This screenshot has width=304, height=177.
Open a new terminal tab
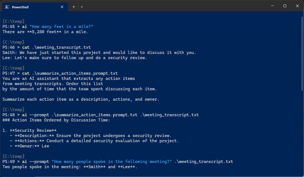[74, 7]
